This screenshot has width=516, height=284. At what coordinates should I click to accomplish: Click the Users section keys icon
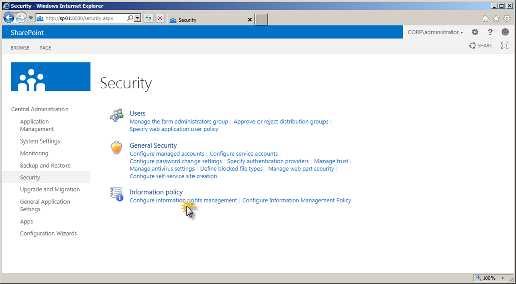[x=116, y=116]
